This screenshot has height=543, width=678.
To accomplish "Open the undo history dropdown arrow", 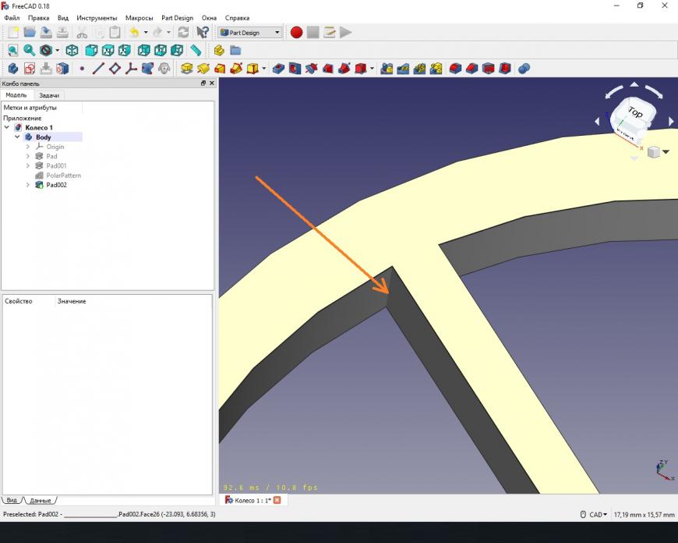I will tap(146, 33).
